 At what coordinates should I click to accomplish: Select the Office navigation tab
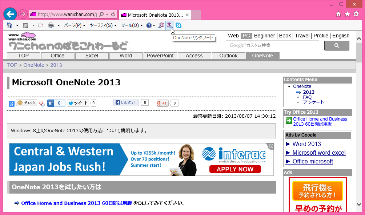[x=57, y=56]
